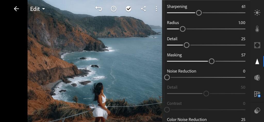264x122 pixels.
Task: Click the Noise Reduction slider handle
Action: click(x=167, y=78)
